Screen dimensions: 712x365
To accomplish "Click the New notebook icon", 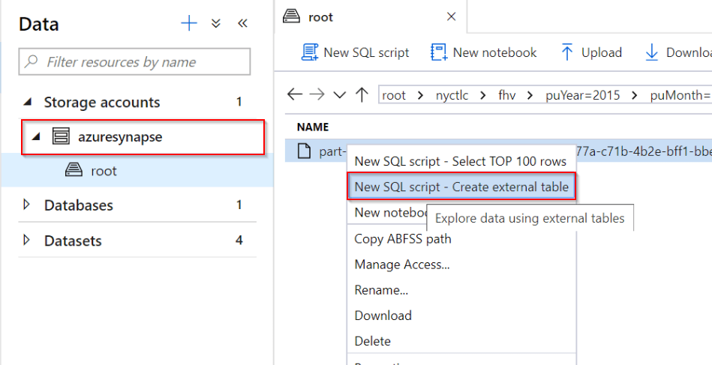I will pos(439,52).
